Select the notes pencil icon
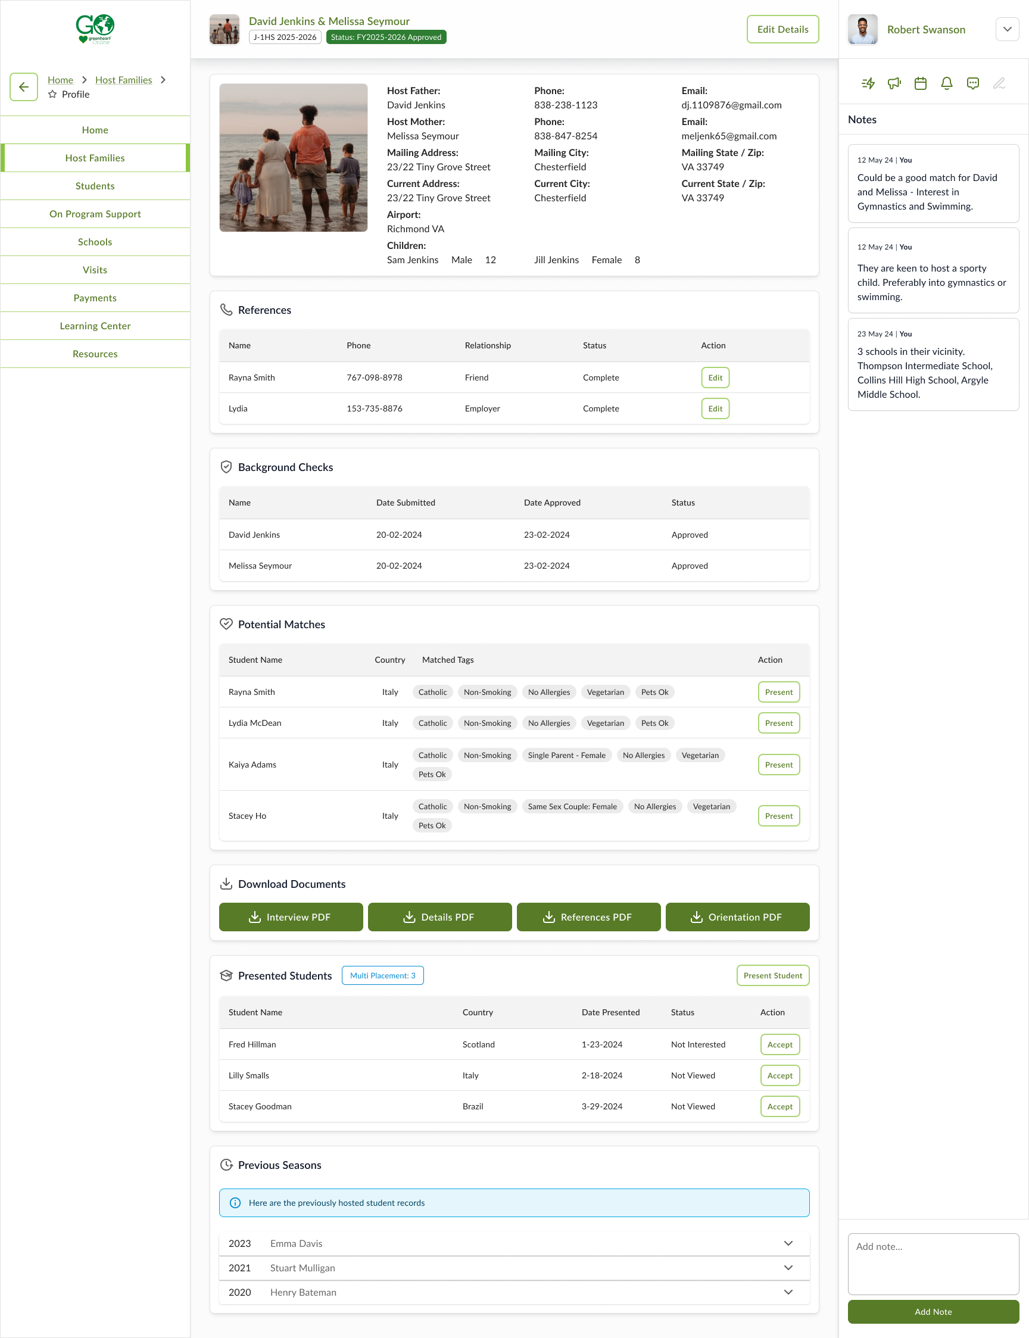The image size is (1029, 1338). click(x=999, y=83)
